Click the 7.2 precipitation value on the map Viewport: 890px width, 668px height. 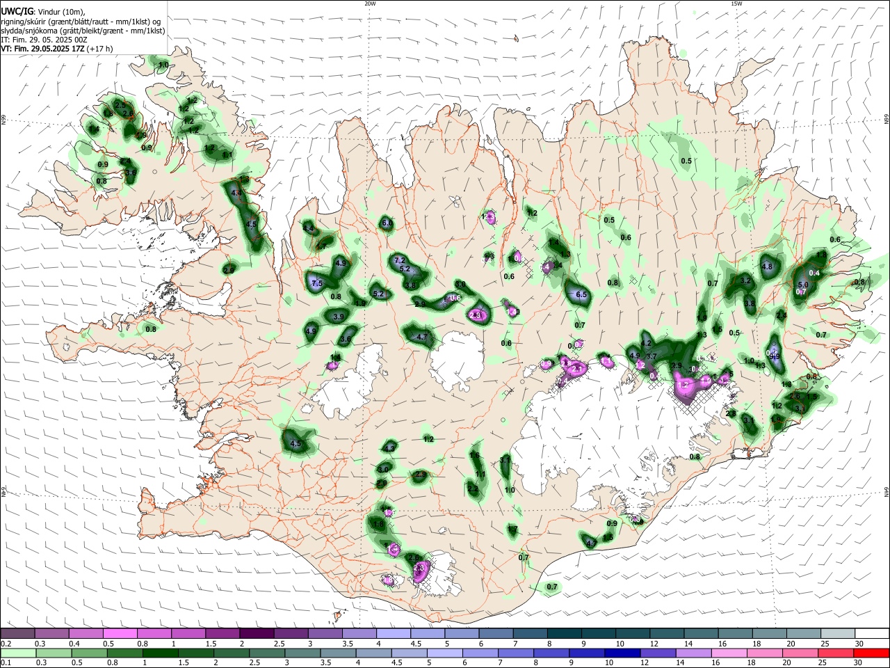click(x=400, y=260)
